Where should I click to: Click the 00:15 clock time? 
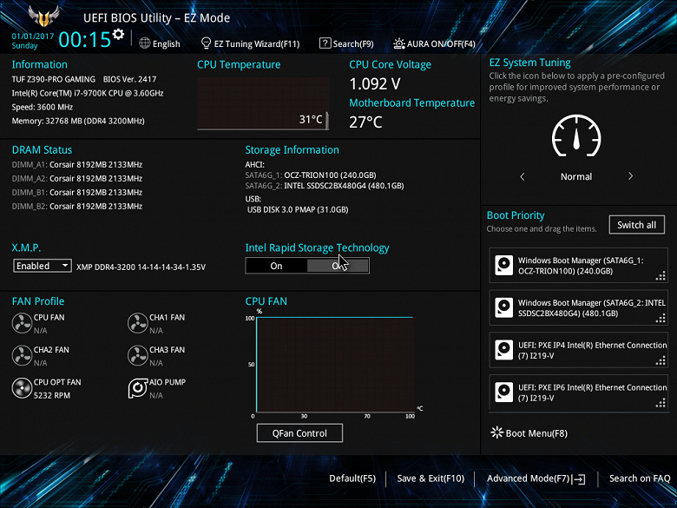coord(85,40)
